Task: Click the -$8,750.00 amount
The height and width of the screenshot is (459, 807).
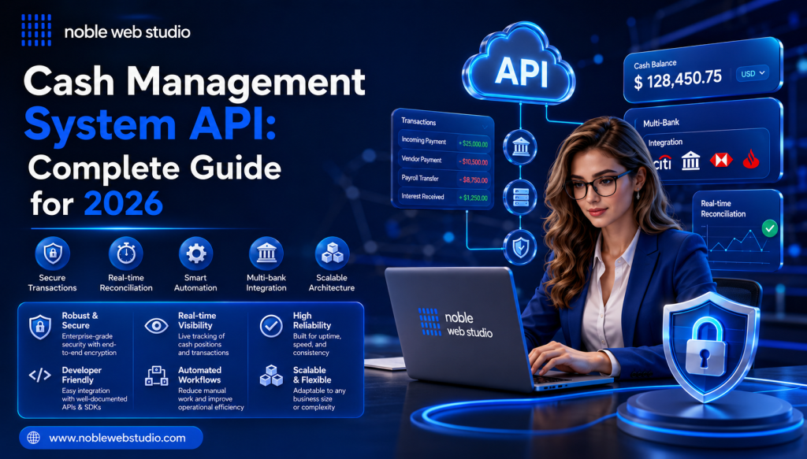Action: pos(473,180)
